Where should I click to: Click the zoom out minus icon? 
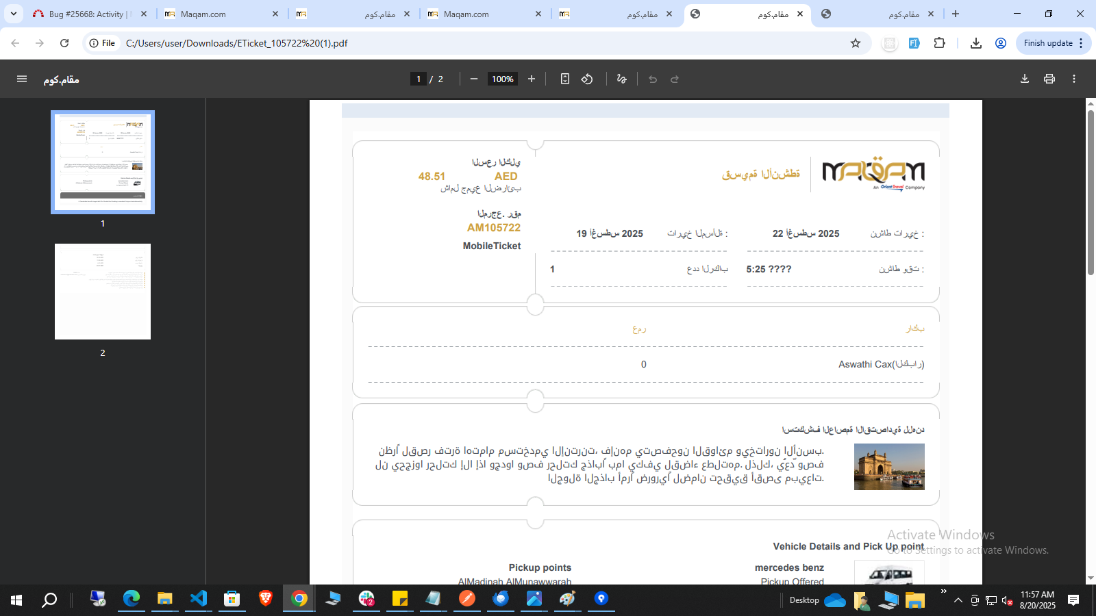473,79
